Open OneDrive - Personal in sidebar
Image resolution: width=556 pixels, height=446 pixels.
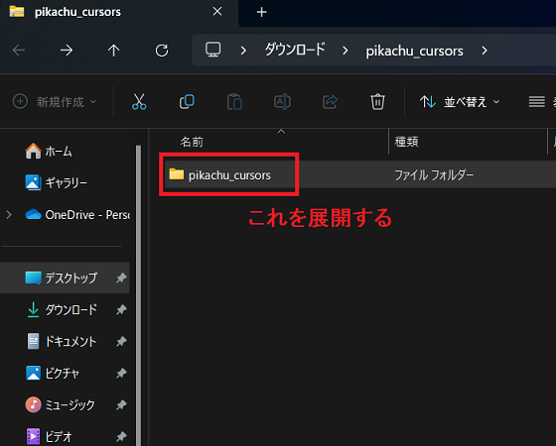78,214
